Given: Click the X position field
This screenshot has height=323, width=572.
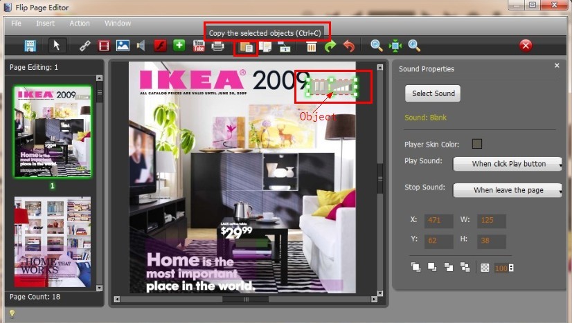Looking at the screenshot, I should 438,221.
